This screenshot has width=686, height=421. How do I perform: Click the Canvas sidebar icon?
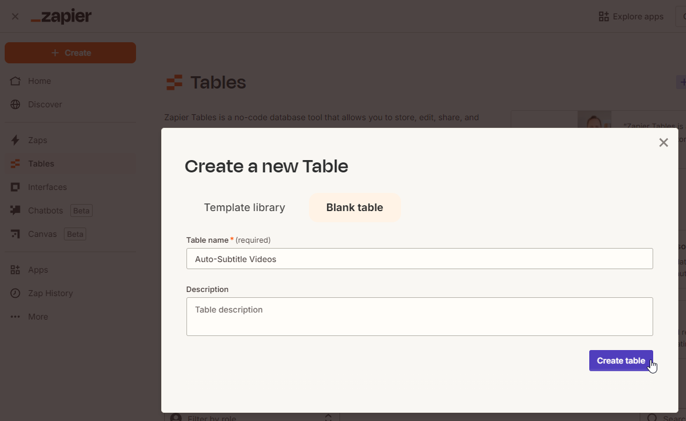(x=16, y=234)
